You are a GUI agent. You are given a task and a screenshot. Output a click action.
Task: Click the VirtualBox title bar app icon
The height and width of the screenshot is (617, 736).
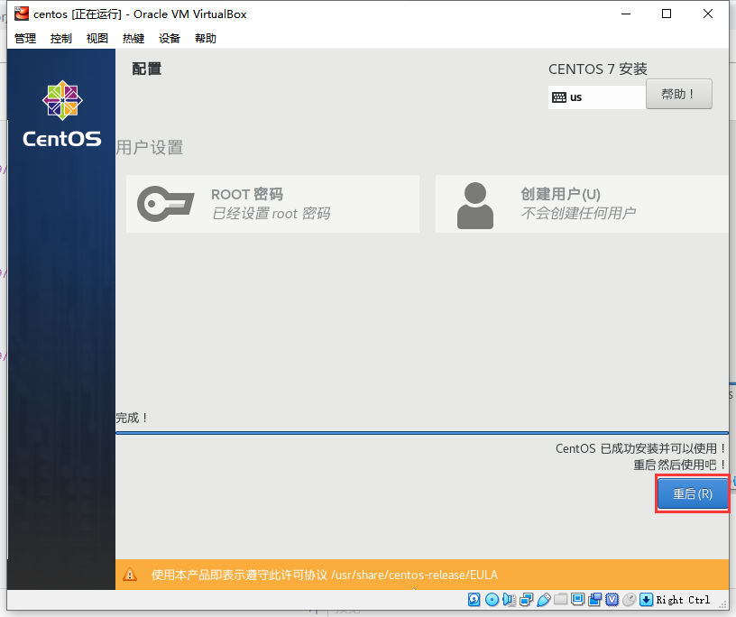(x=22, y=14)
